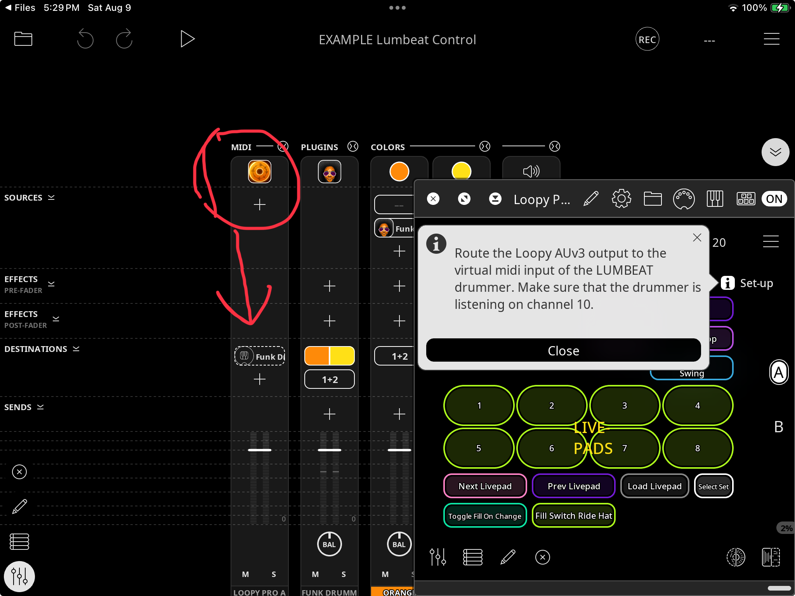Trigger live pad 8

698,448
